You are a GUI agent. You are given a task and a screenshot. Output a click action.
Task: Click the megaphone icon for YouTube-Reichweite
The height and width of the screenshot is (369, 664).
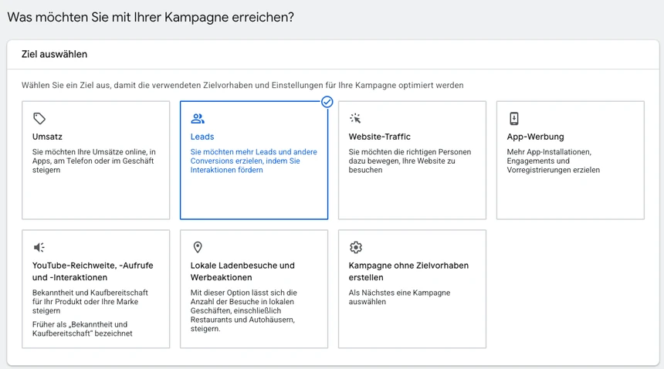click(x=39, y=247)
